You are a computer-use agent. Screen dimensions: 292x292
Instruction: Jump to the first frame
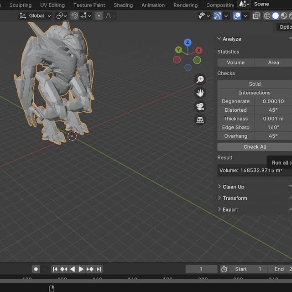55,269
